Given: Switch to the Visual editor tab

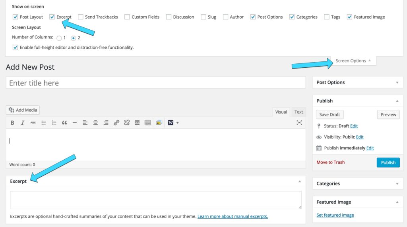Looking at the screenshot, I should coord(281,112).
